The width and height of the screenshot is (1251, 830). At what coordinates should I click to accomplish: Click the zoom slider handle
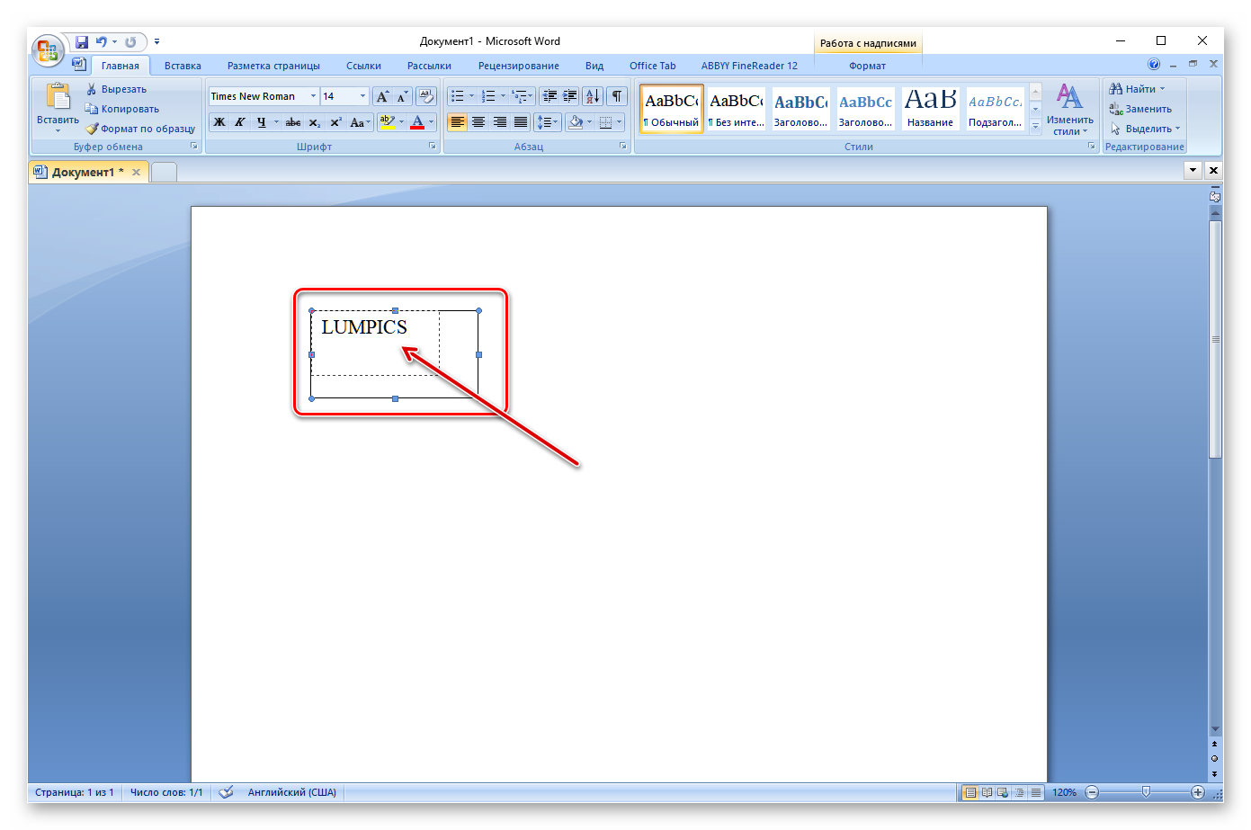[x=1146, y=792]
